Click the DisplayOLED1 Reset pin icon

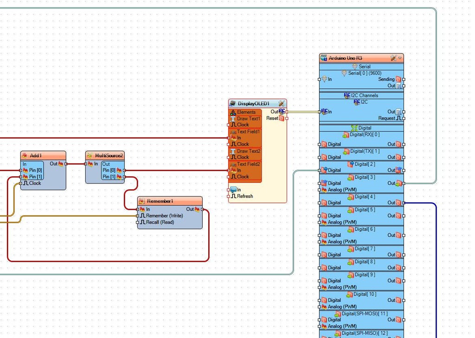point(282,118)
